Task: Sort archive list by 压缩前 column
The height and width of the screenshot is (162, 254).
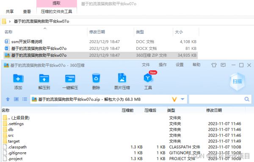Action: click(x=128, y=110)
